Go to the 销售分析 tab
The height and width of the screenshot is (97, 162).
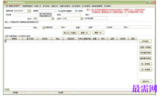[x=54, y=6]
